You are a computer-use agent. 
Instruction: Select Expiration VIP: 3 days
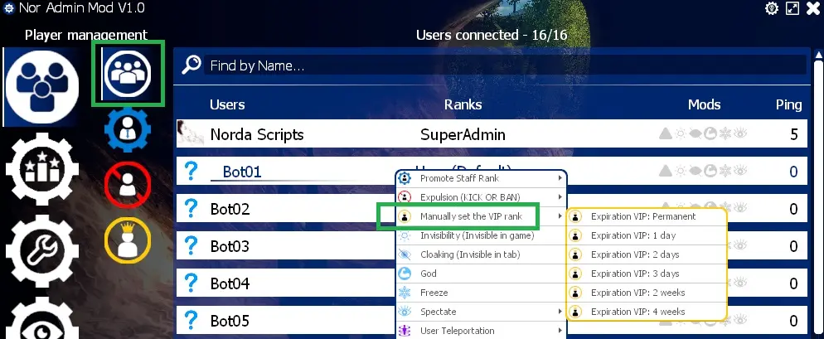pos(647,274)
